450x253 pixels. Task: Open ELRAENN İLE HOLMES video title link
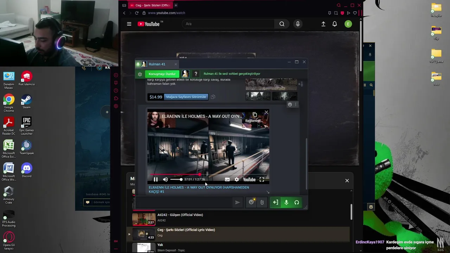[199, 189]
